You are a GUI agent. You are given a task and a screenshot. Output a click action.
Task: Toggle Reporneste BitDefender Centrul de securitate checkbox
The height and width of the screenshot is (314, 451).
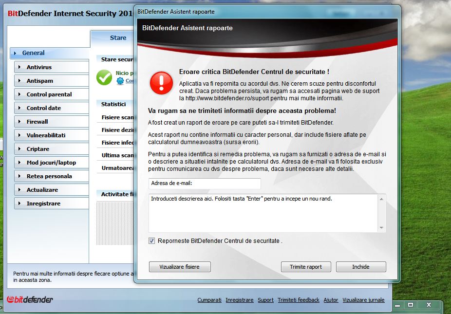(x=151, y=240)
